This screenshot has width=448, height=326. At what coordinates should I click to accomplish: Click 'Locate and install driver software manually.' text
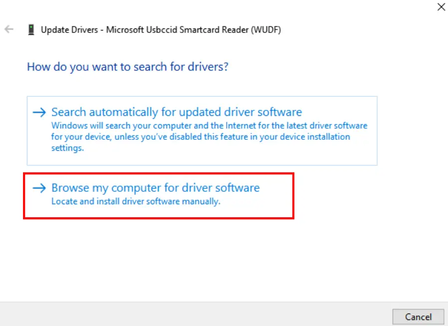[136, 201]
